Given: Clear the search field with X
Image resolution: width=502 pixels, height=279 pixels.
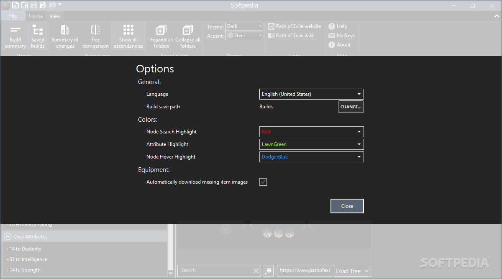Looking at the screenshot, I should click(256, 271).
